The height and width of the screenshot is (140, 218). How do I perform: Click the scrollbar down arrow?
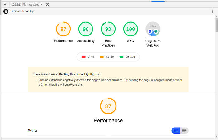(216, 137)
